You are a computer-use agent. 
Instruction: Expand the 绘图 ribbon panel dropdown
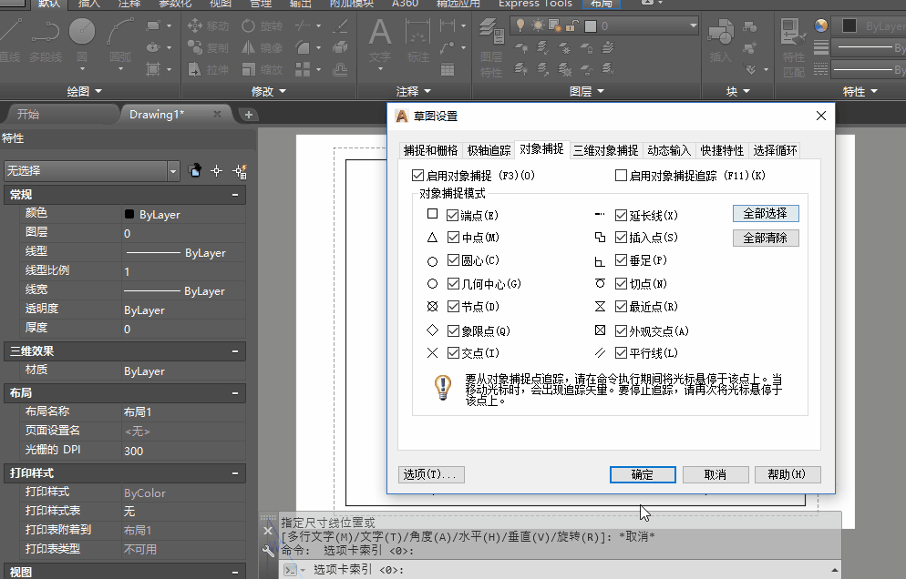coord(98,91)
